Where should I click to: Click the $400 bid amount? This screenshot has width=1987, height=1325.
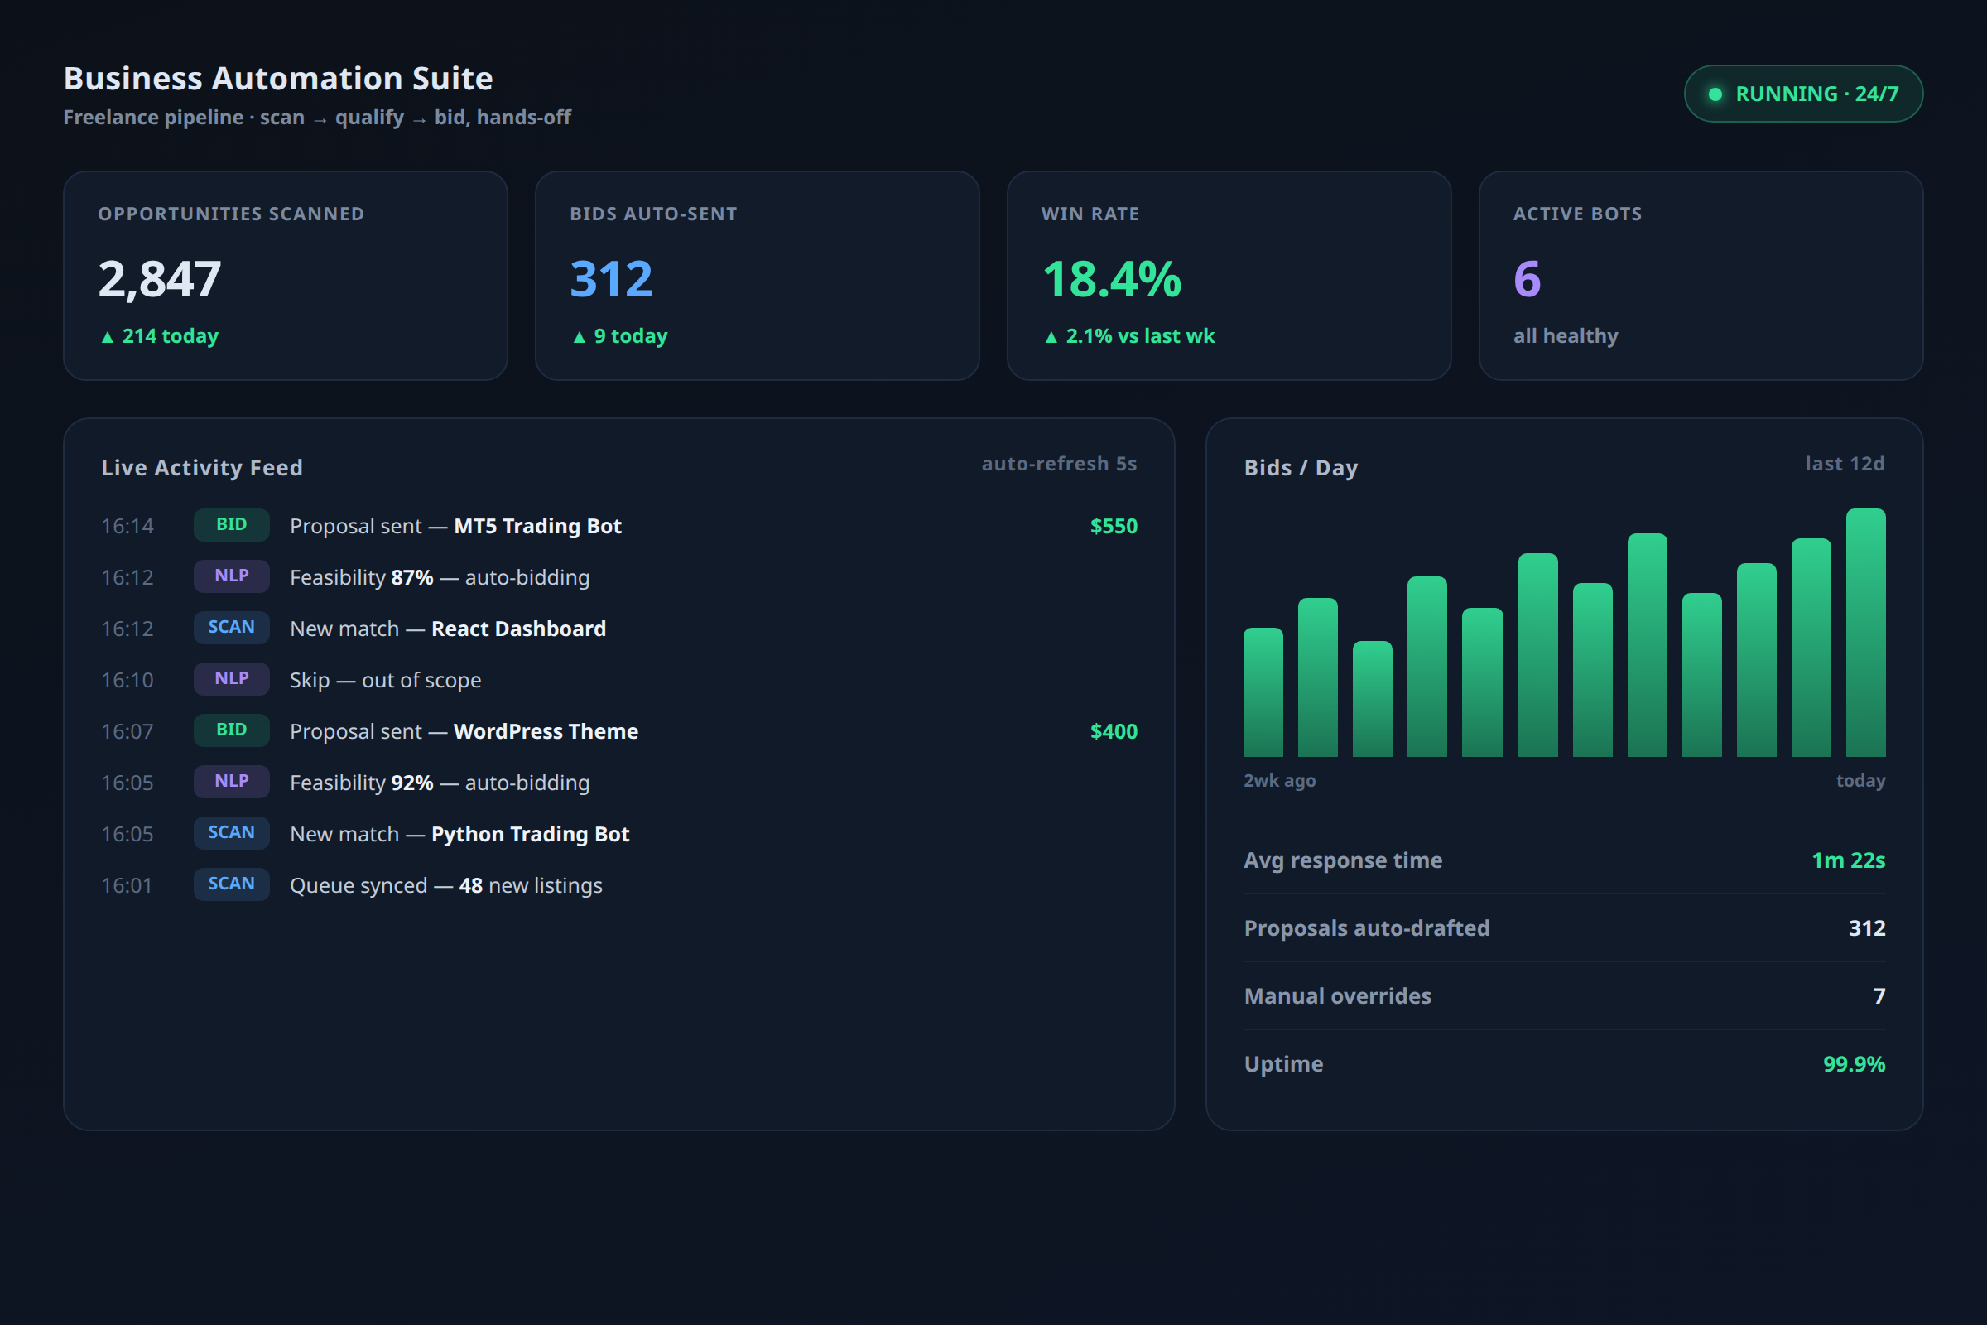click(x=1114, y=731)
